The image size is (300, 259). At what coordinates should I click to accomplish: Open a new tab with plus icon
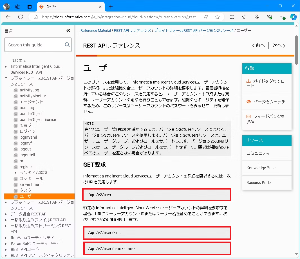pos(111,7)
